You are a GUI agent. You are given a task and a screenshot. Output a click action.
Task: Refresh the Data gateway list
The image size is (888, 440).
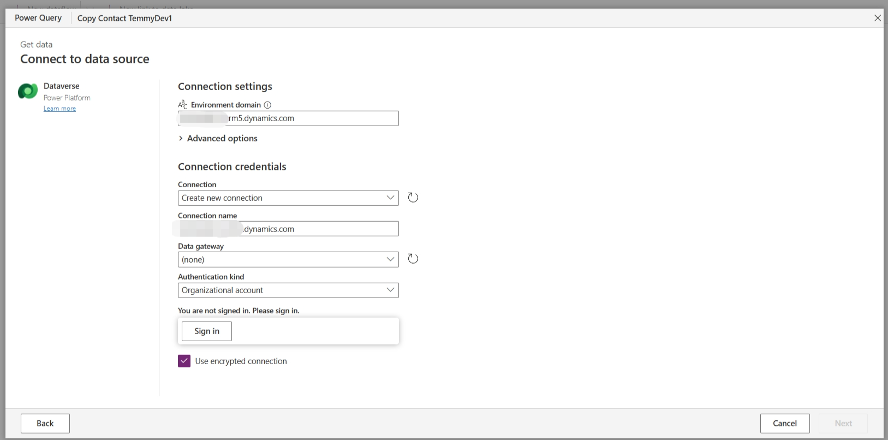tap(413, 259)
